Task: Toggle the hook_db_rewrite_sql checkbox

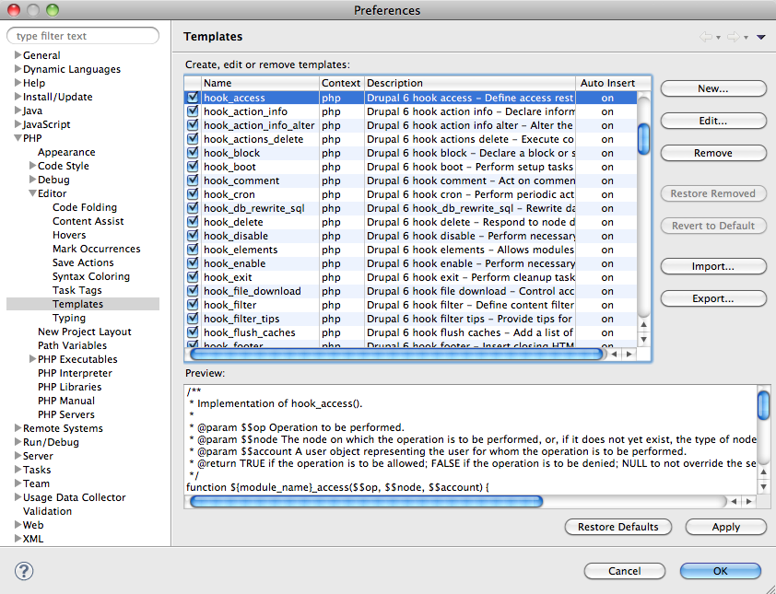Action: point(193,208)
